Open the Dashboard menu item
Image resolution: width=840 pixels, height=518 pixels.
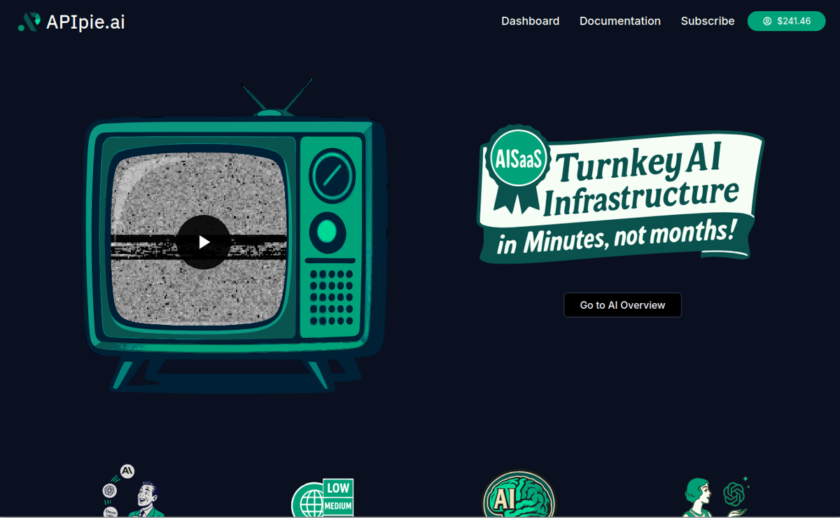point(530,21)
